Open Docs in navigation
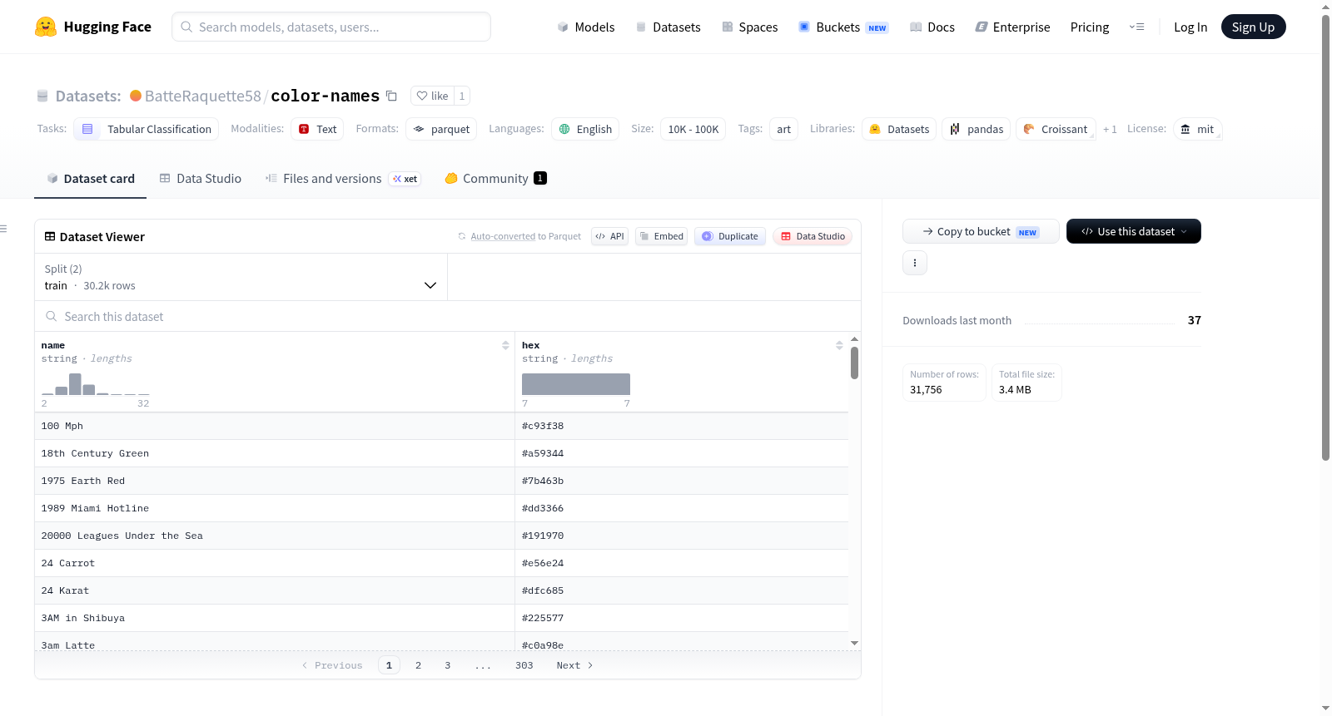 (932, 27)
